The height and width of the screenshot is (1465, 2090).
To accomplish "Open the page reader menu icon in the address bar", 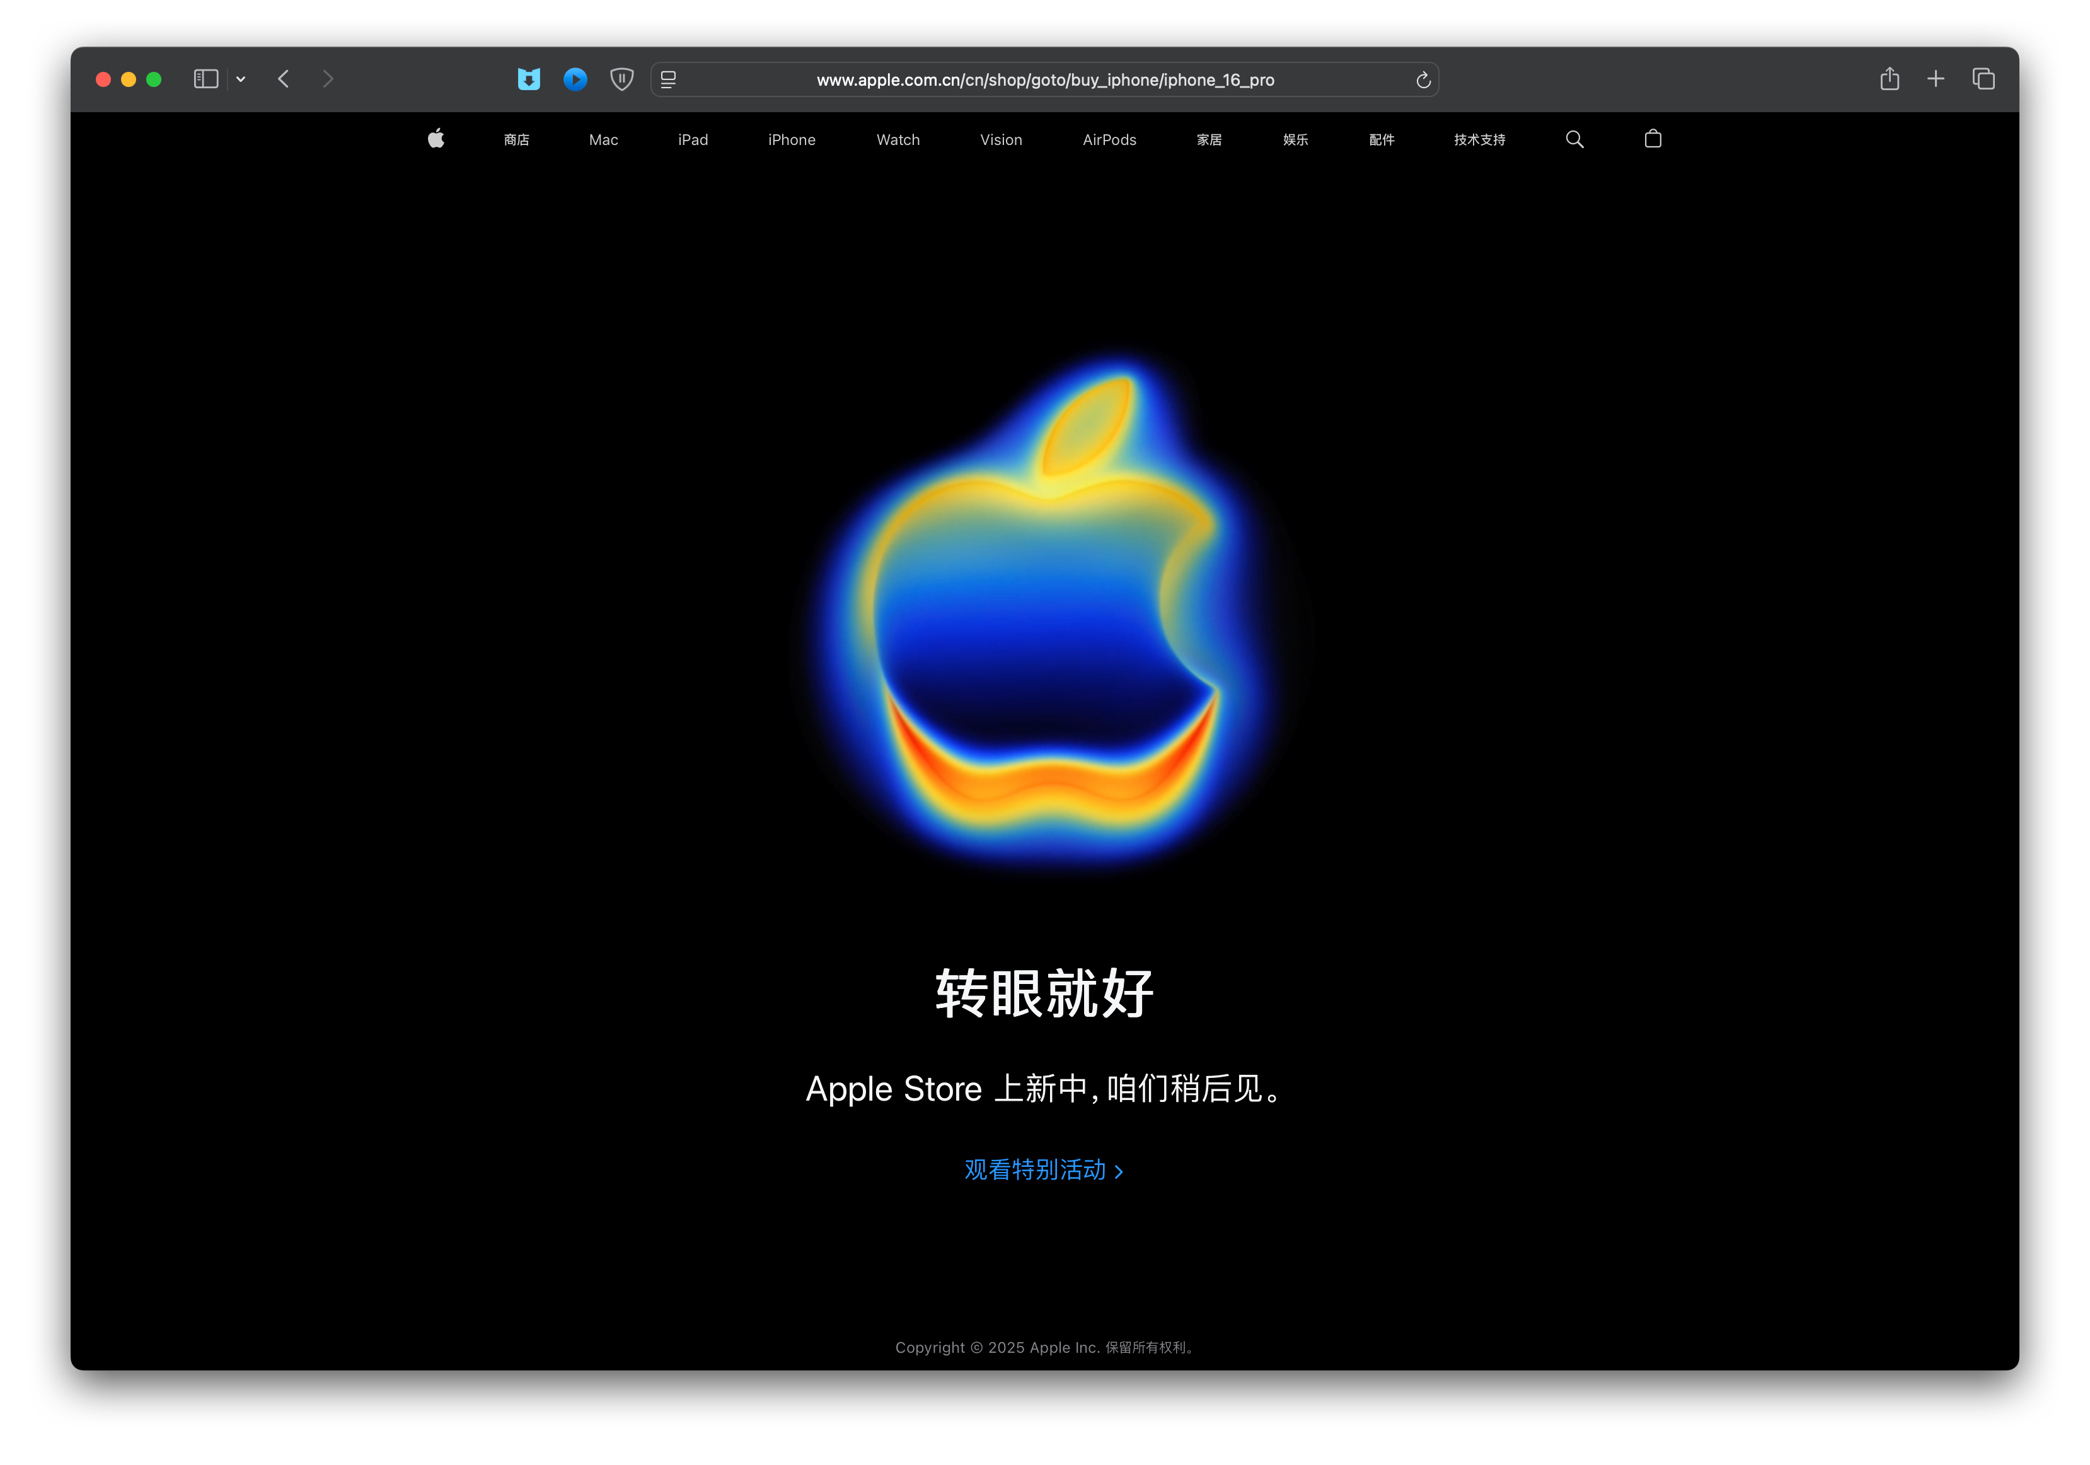I will point(668,80).
